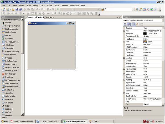Switch to Document1 - Microsoft taskbar window
This screenshot has height=124, width=165.
click(48, 121)
